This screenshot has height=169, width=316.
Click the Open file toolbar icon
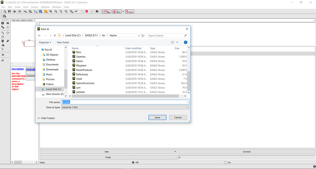[4, 11]
